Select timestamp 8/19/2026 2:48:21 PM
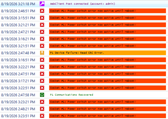Screen dimensions: 168x119 tap(18, 109)
